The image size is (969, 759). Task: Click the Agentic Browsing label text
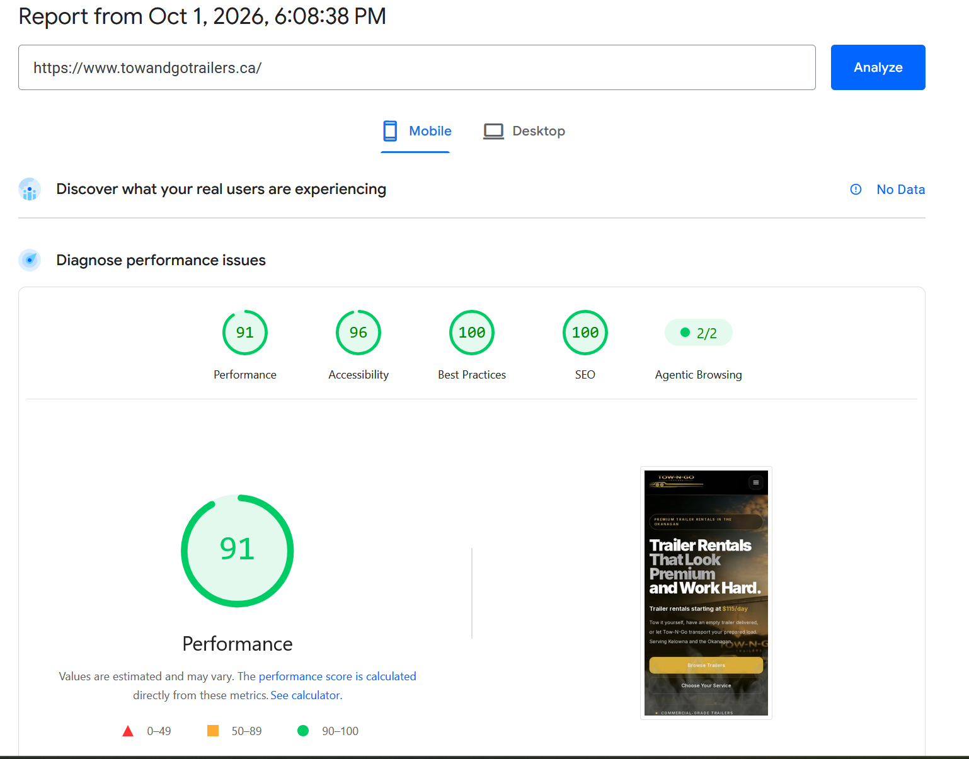coord(699,375)
